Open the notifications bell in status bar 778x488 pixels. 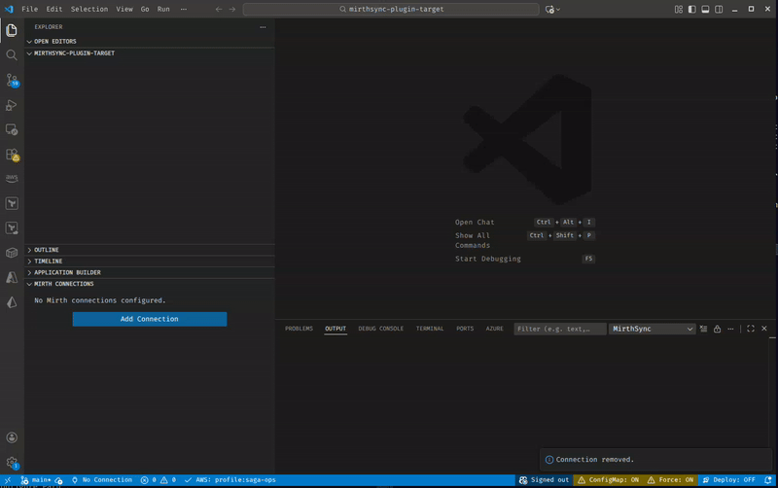[x=768, y=480]
